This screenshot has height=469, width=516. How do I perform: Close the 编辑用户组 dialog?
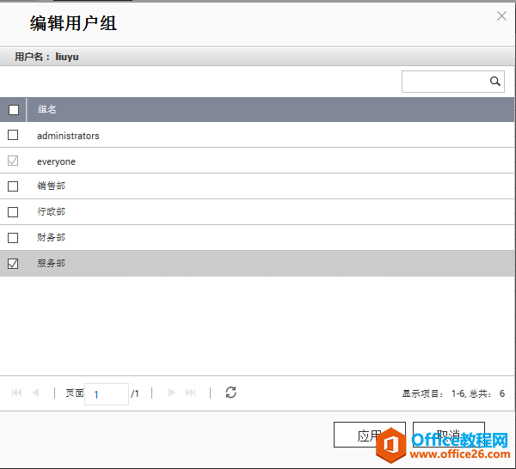click(x=501, y=15)
